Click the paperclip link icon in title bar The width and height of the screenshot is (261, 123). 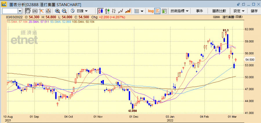tap(239, 4)
